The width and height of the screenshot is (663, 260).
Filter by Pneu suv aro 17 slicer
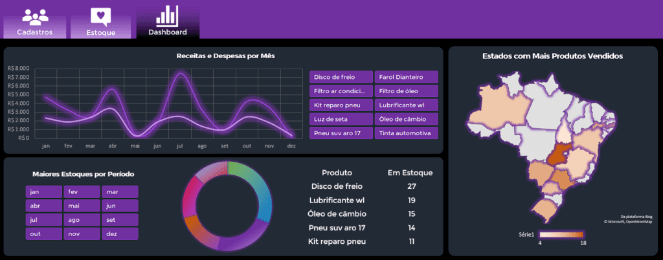pyautogui.click(x=341, y=133)
